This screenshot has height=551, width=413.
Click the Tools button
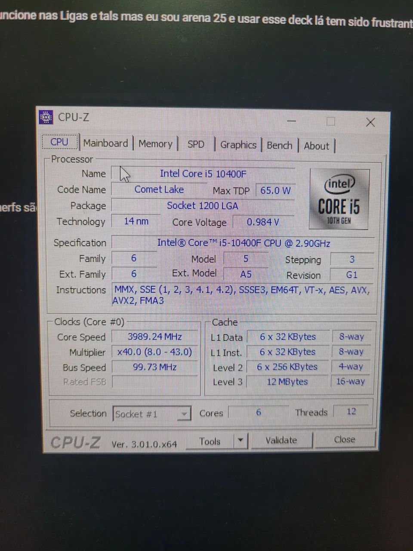[210, 441]
